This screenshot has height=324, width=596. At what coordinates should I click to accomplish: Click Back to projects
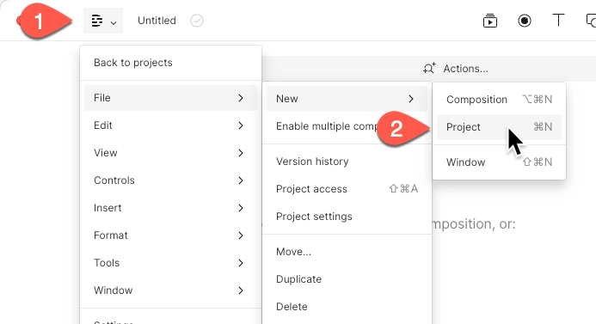pos(133,63)
